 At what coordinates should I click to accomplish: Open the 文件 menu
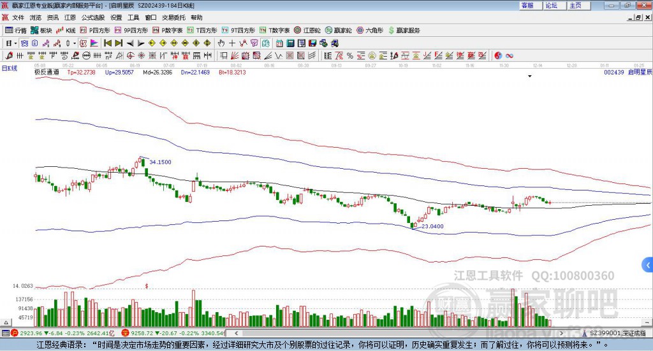coord(18,17)
